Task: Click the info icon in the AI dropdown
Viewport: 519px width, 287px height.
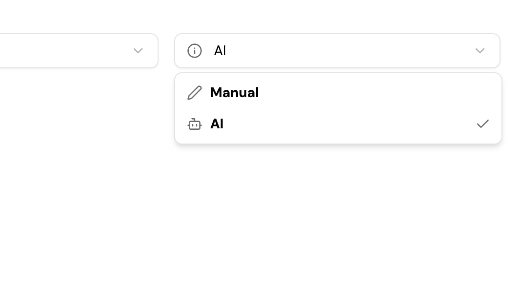Action: click(195, 51)
